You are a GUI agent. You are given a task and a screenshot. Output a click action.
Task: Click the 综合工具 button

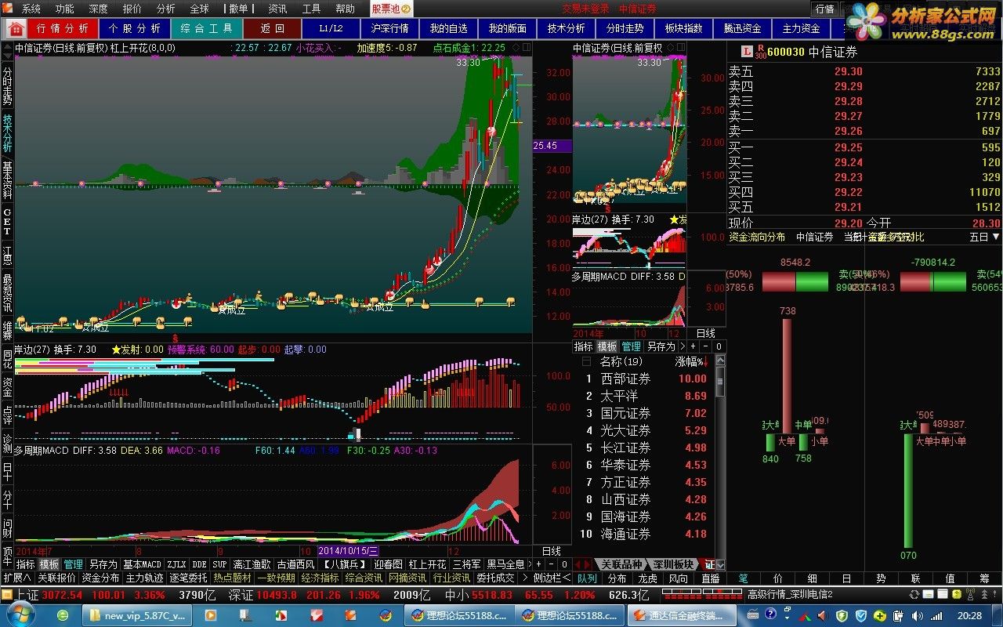click(x=206, y=28)
